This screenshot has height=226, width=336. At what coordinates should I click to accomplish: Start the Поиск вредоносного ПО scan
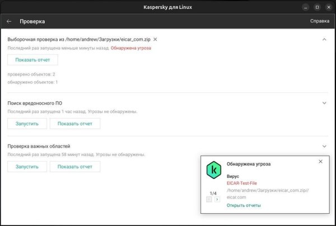click(27, 123)
